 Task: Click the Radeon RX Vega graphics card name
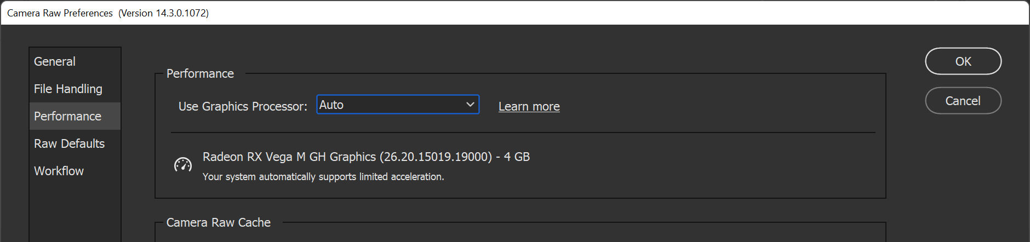click(366, 157)
